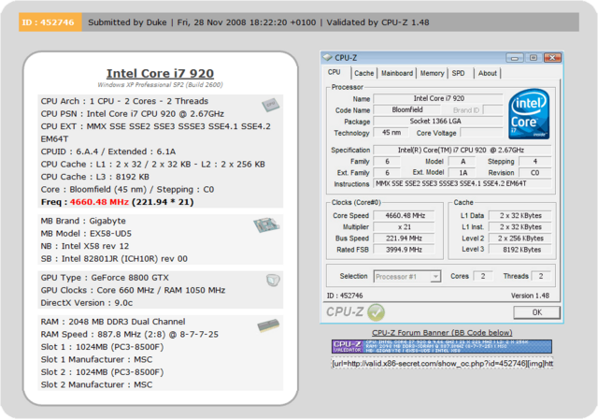The image size is (598, 419).
Task: Click the text 'SB : Intel 82801JR (ICH10R) rev 00'
Action: coord(114,259)
